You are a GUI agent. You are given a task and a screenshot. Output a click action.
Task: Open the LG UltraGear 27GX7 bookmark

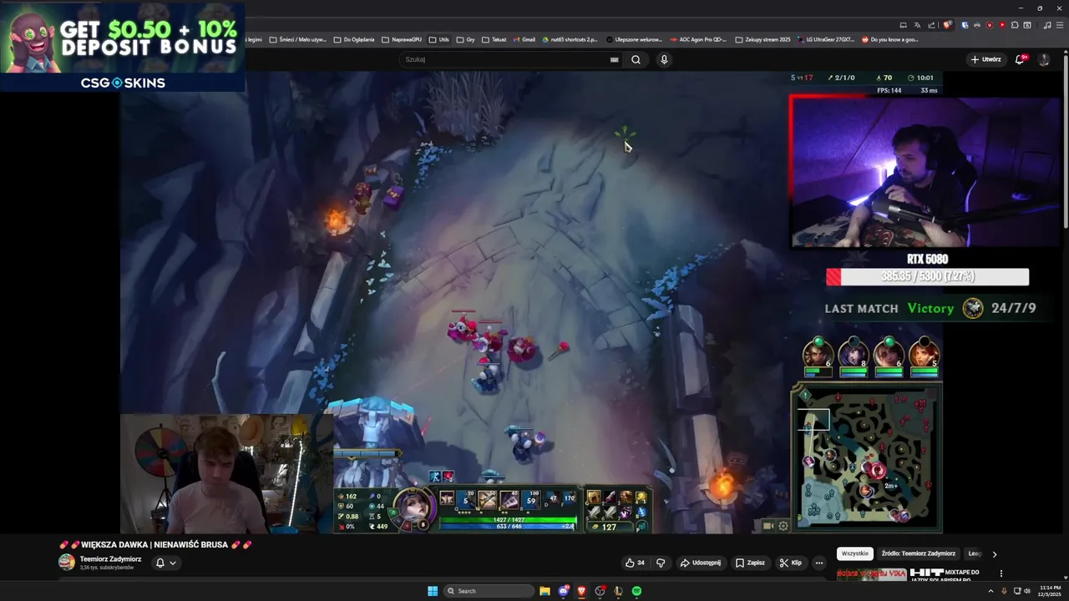[825, 39]
